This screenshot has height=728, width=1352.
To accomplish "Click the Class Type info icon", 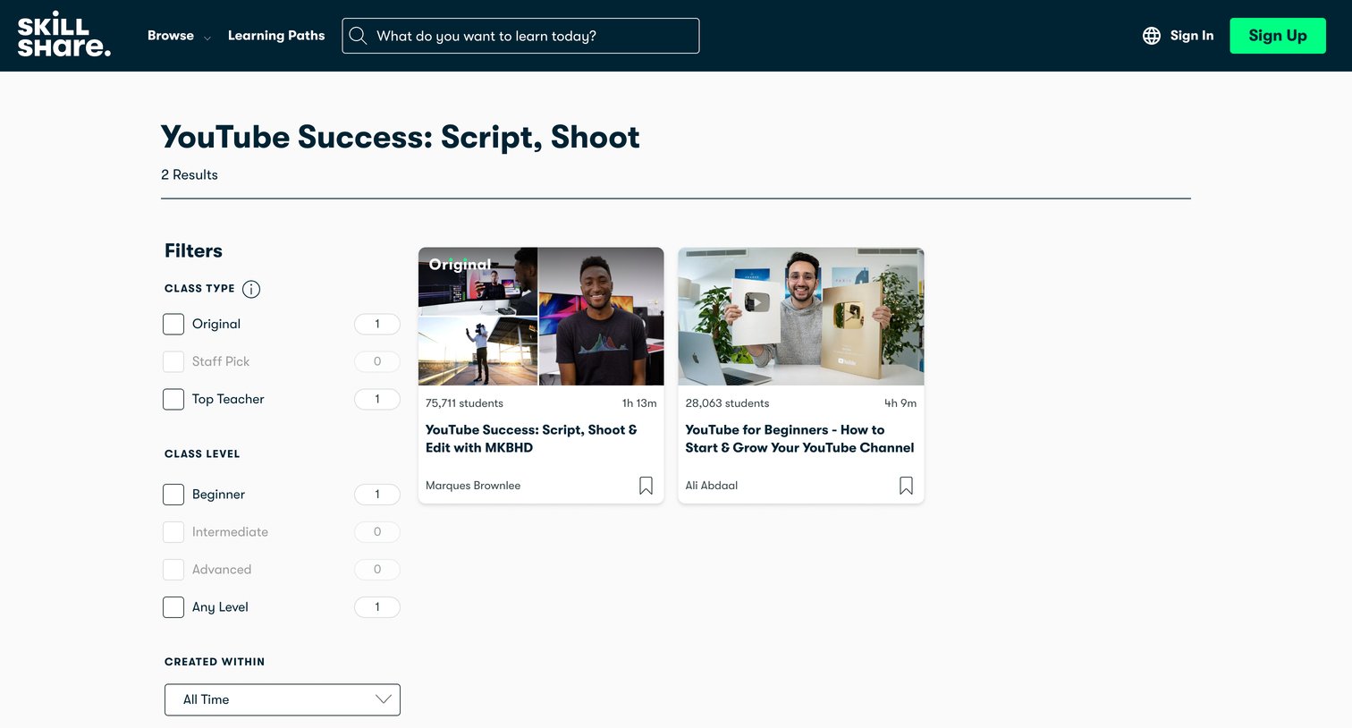I will [251, 289].
